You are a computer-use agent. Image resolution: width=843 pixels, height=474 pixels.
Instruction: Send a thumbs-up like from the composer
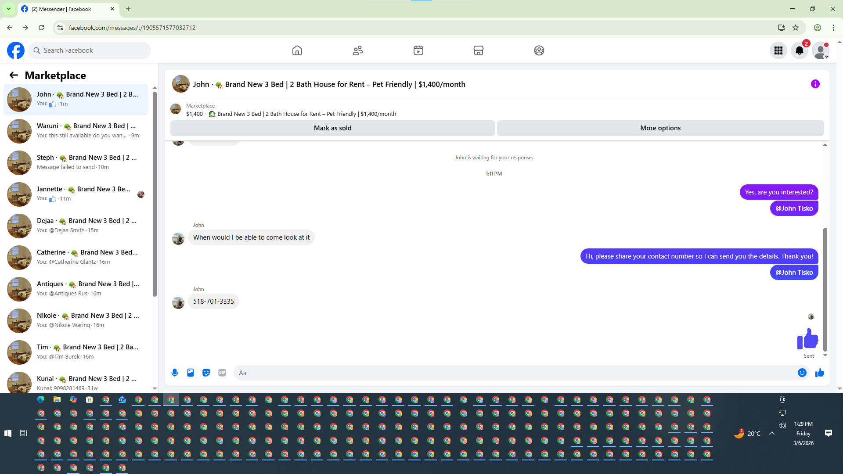(820, 373)
